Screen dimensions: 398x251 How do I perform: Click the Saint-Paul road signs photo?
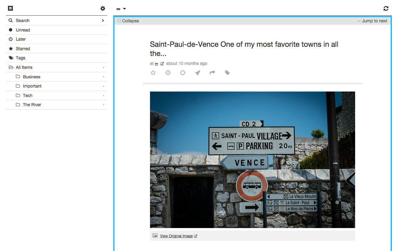pos(253,160)
